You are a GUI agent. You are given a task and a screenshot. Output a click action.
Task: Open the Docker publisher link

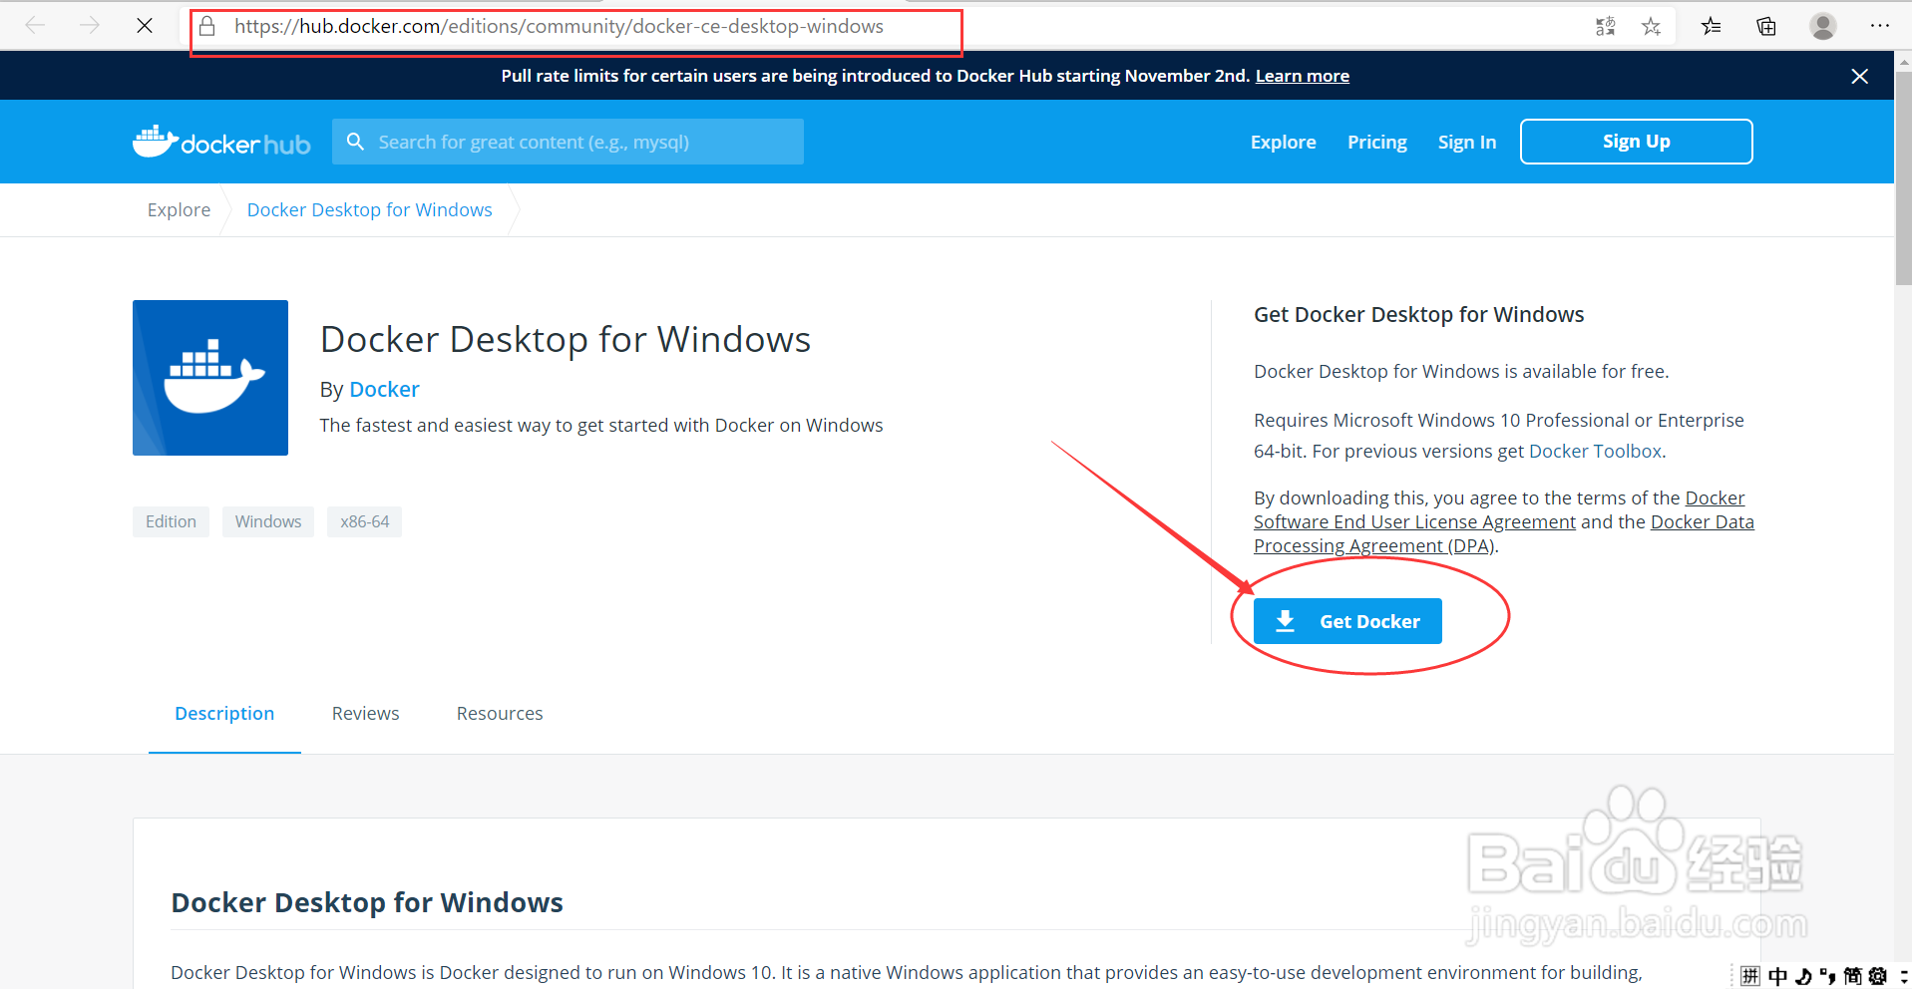click(x=384, y=389)
